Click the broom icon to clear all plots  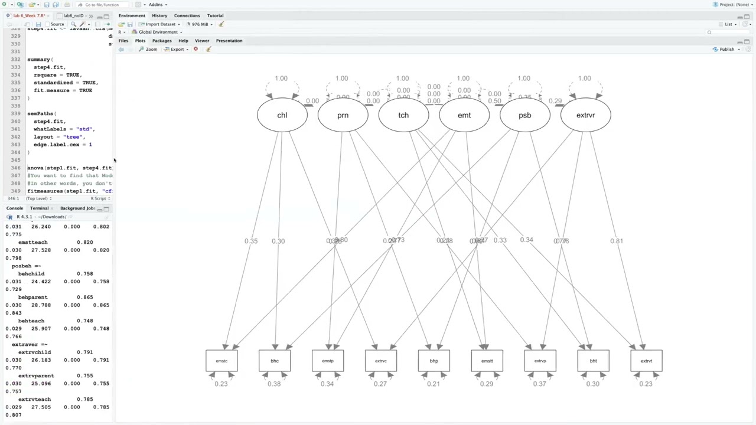coord(208,50)
